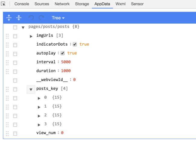This screenshot has width=196, height=141.
Task: Switch to the Wxml tab
Action: (121, 4)
